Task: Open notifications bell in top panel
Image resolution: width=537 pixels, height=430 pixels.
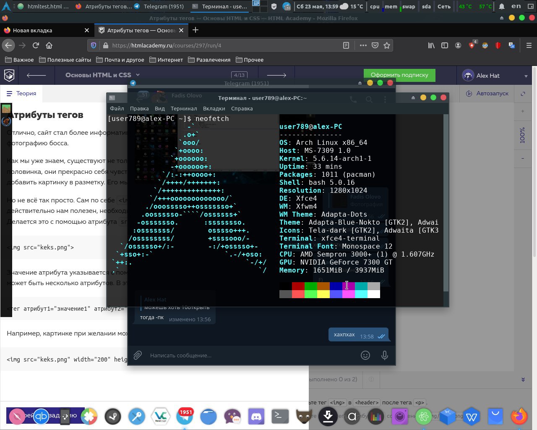Action: pos(502,6)
